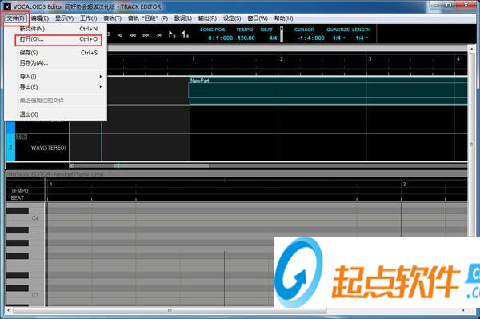480x319 pixels.
Task: Open the QUANTIZE 1/4 dropdown
Action: point(339,38)
